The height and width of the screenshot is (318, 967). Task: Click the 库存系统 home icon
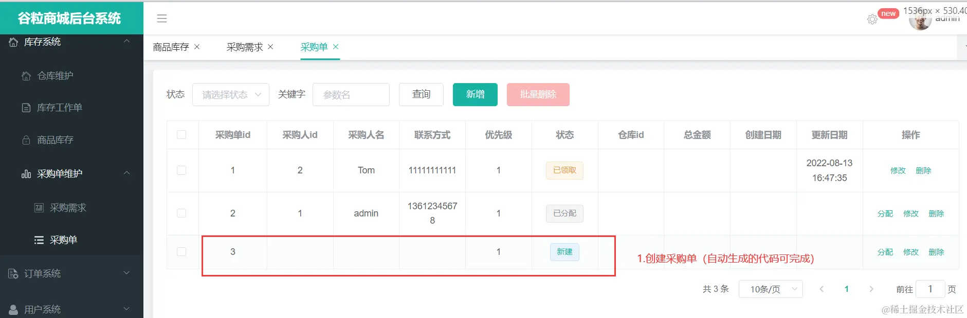coord(13,42)
